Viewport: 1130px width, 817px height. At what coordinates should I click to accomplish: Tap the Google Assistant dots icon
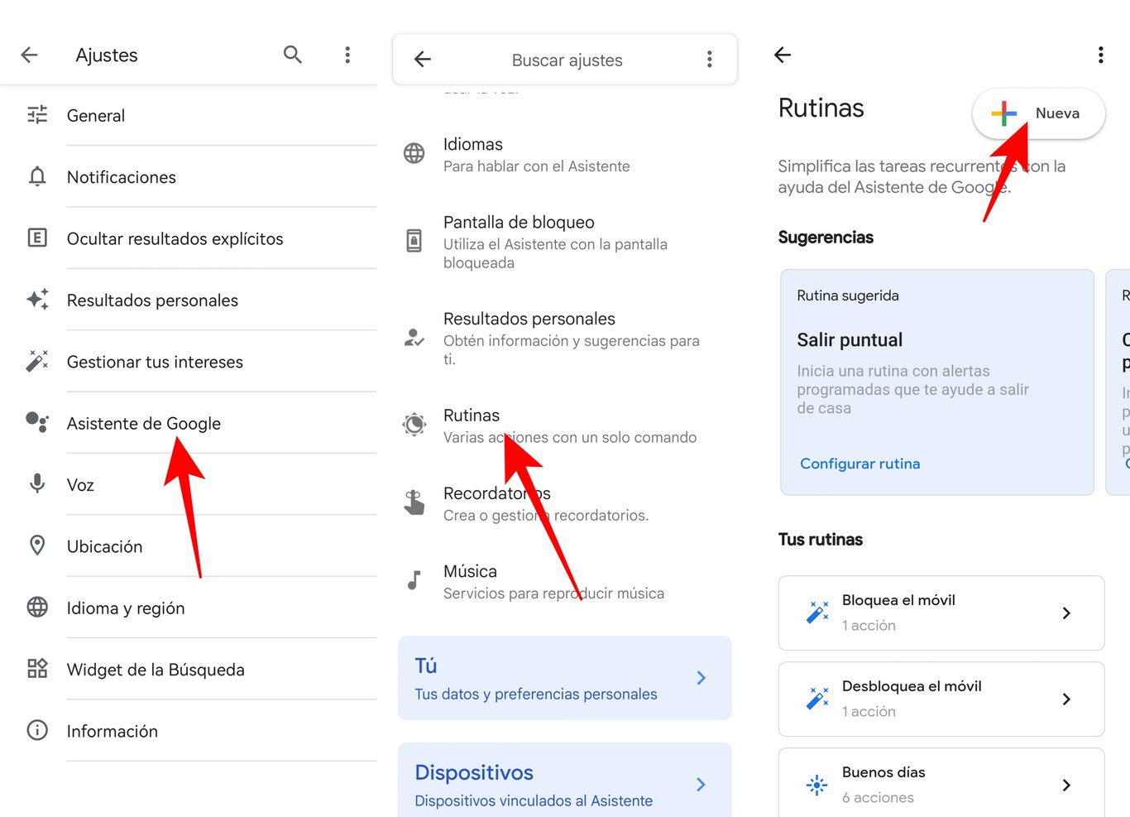[37, 422]
